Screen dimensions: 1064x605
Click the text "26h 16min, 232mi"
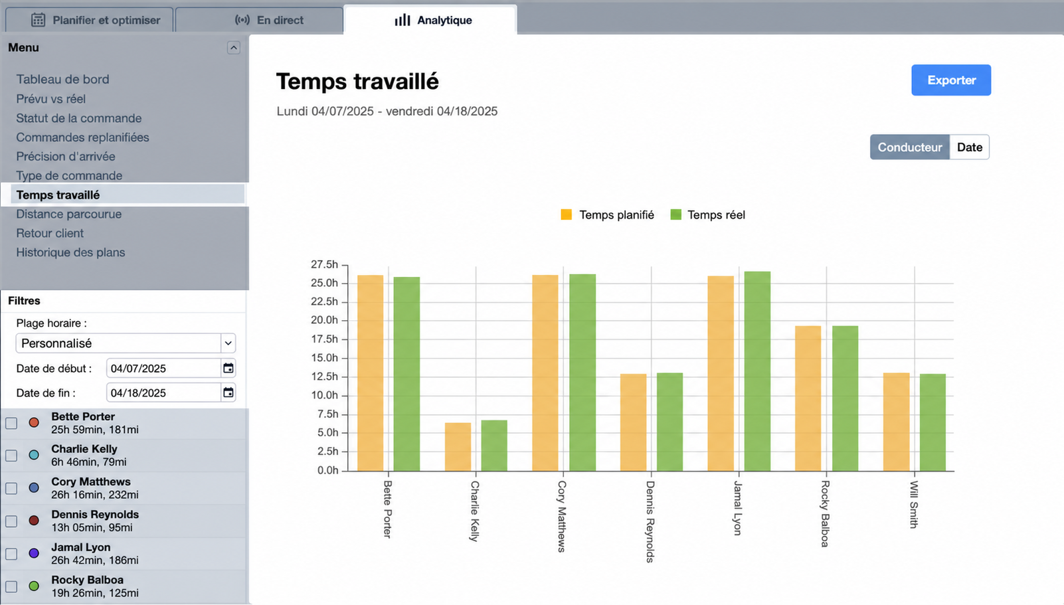tap(95, 495)
